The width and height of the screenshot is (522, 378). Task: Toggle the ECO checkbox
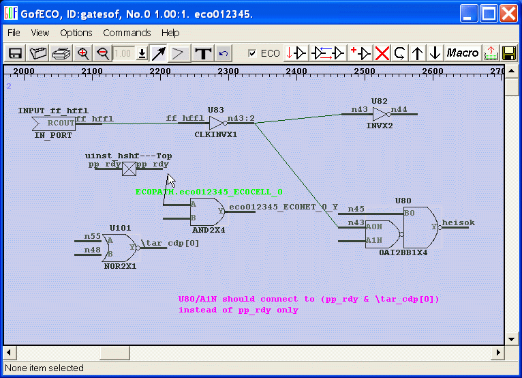(x=254, y=53)
